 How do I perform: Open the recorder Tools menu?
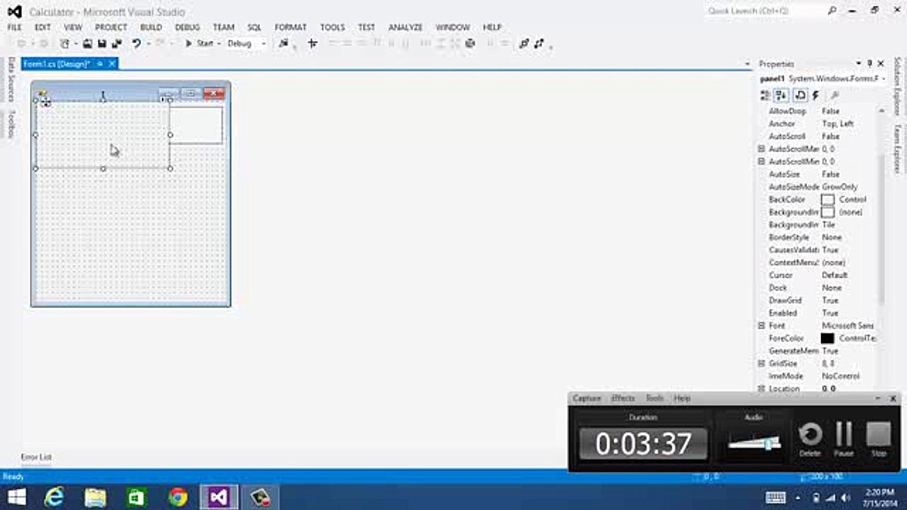pos(655,399)
